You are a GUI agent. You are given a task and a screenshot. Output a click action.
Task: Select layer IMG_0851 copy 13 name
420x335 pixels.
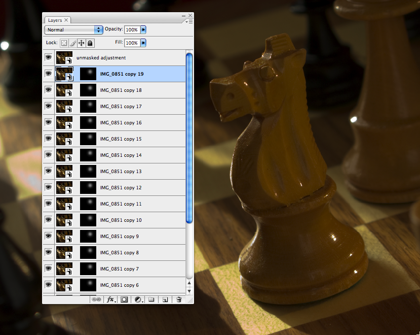coord(121,171)
